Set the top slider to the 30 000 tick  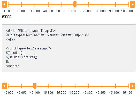click(35, 4)
